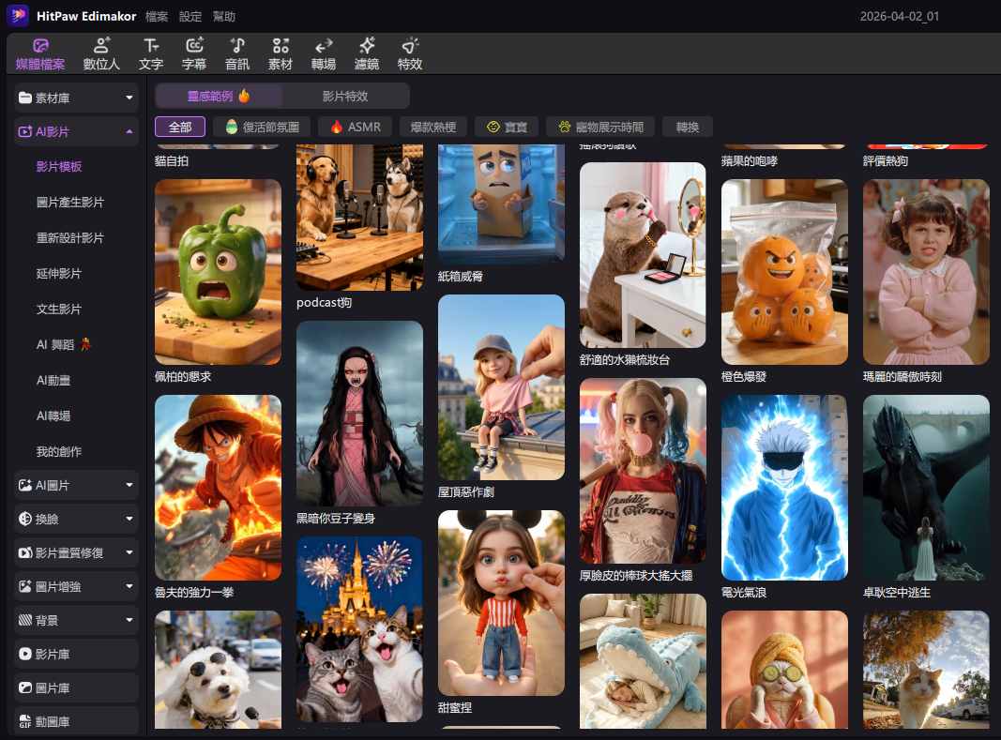Expand the AI圖片 section
This screenshot has width=1001, height=740.
[x=76, y=485]
